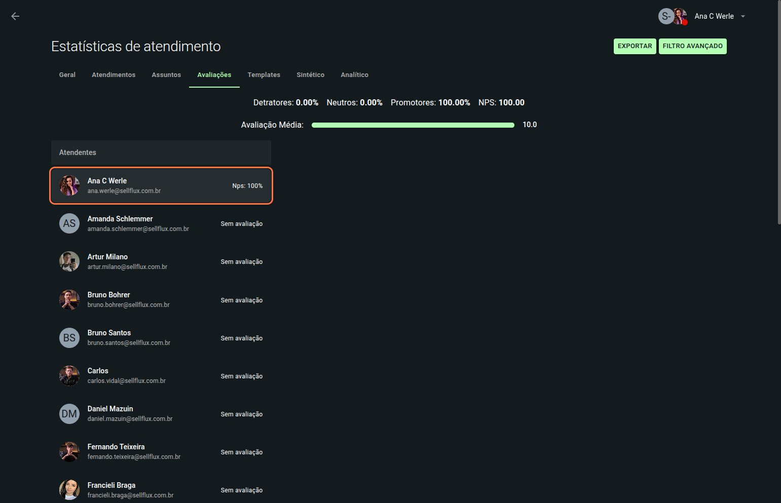
Task: Switch to the Analítico tab
Action: (354, 75)
